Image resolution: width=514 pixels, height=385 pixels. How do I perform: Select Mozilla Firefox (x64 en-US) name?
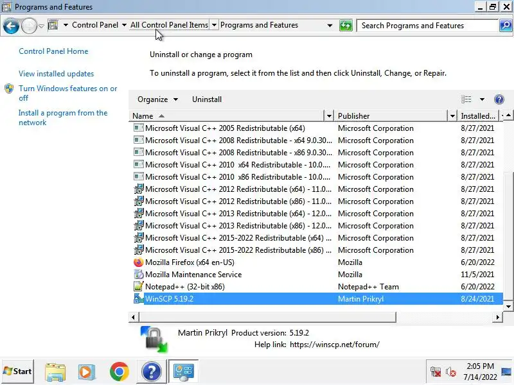click(190, 262)
